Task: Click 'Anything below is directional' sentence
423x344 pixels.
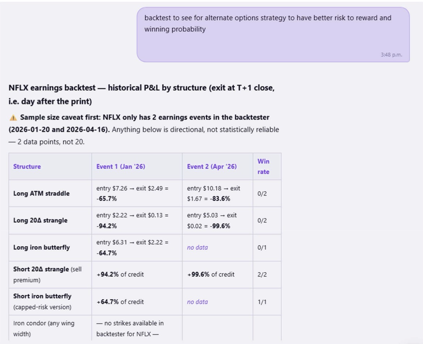Action: (144, 136)
